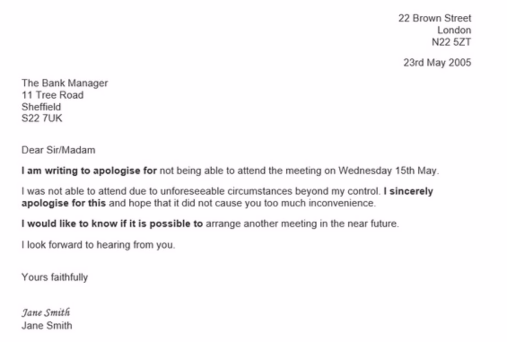Click the recipient line 'The Bank Manager'
507x342 pixels.
65,83
